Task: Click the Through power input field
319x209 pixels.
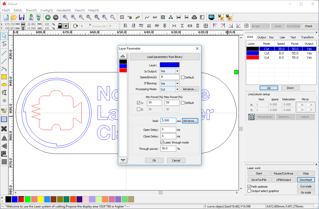Action: (168, 149)
